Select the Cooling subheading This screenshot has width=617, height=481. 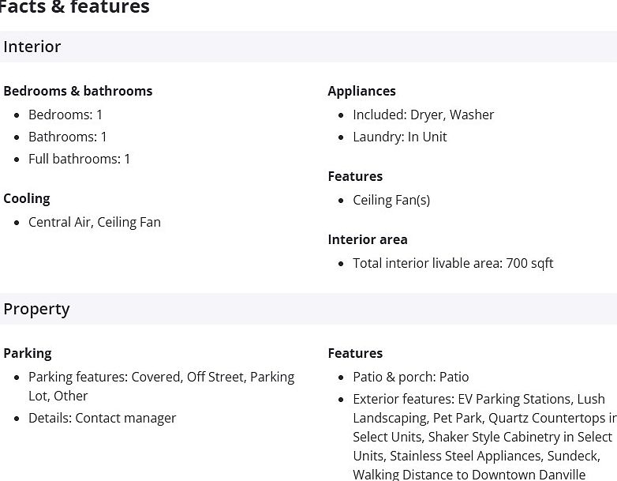(27, 198)
